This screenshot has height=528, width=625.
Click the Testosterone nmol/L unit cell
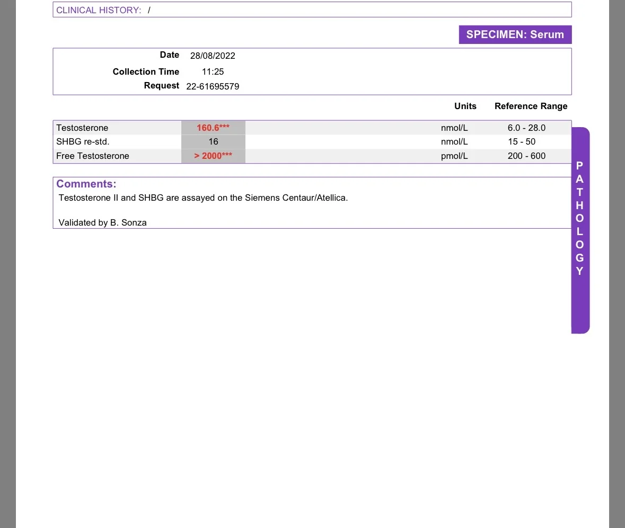coord(454,128)
